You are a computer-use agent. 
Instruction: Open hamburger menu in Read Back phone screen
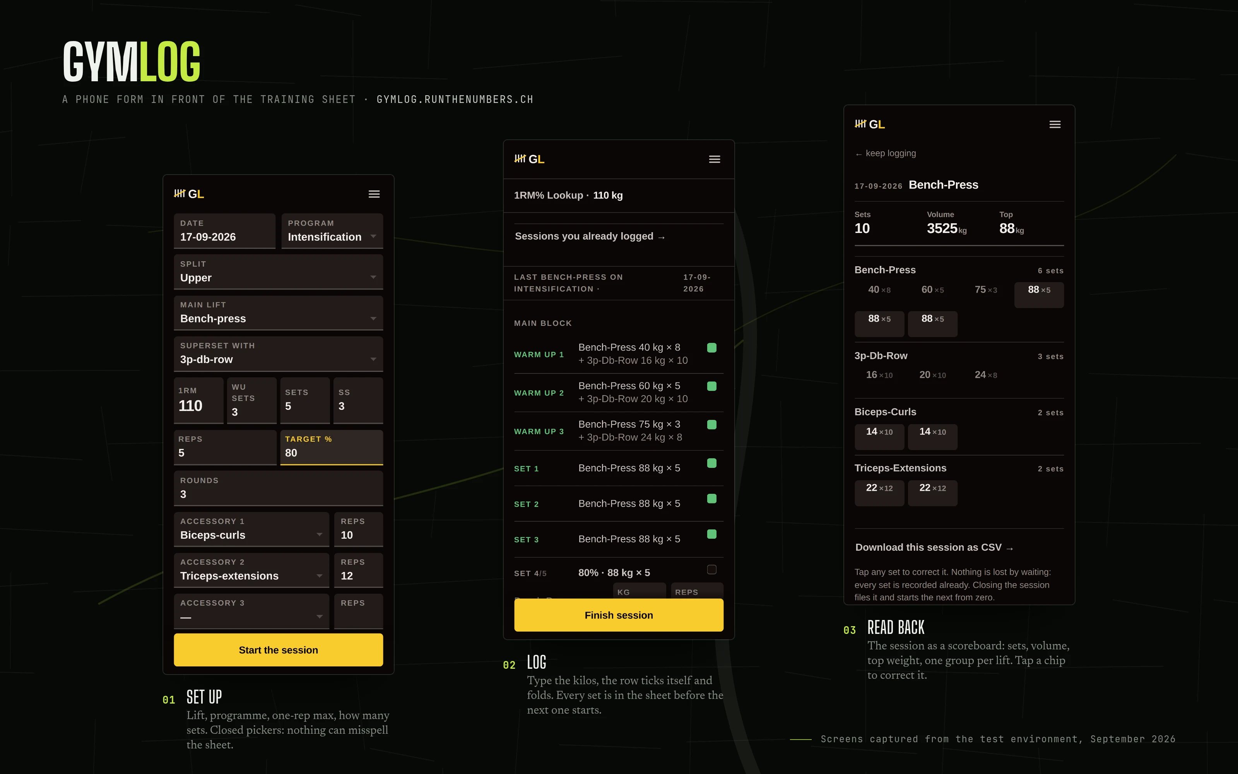click(x=1055, y=124)
